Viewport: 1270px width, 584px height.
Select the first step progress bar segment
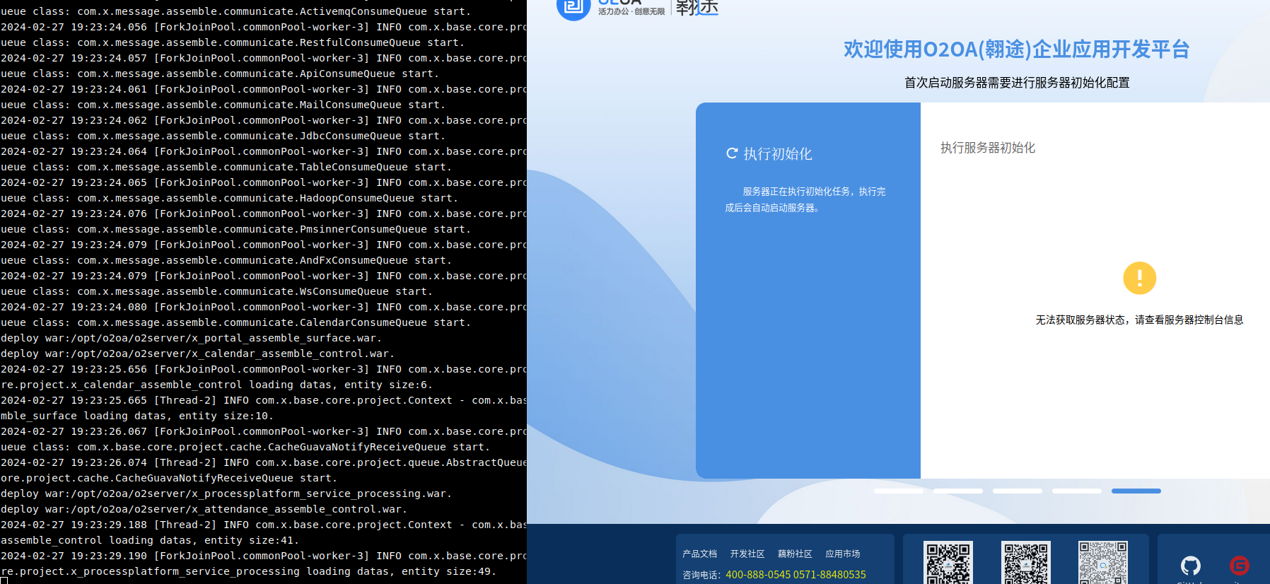899,491
